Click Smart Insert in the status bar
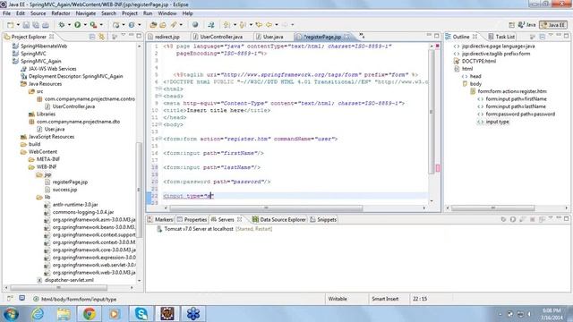Screen dimensions: 573x322 (x=385, y=299)
